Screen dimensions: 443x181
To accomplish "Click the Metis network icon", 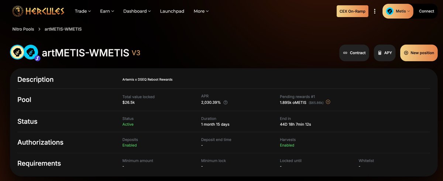I will click(x=389, y=11).
